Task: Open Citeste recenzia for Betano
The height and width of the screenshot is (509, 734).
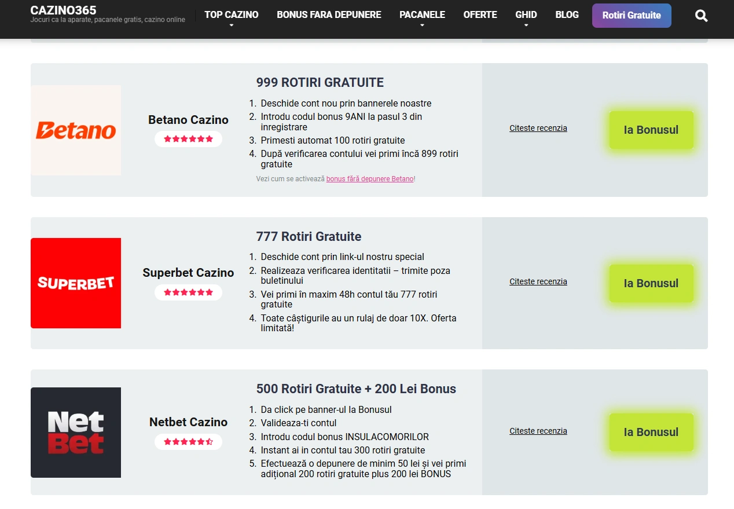Action: (x=538, y=128)
